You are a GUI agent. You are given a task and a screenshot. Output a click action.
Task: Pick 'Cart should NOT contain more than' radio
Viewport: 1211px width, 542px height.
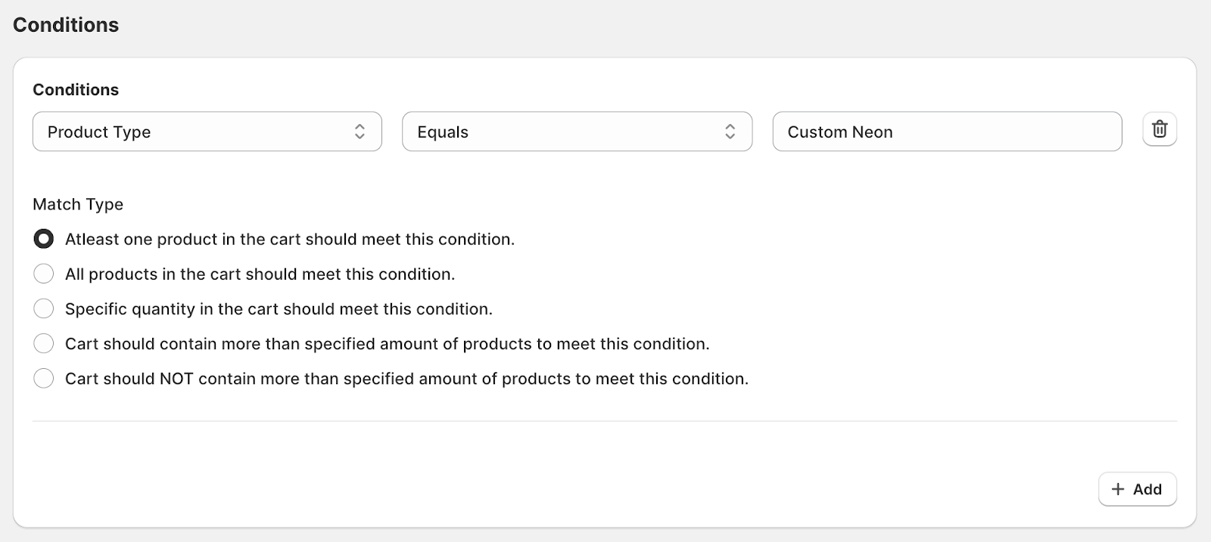(44, 378)
